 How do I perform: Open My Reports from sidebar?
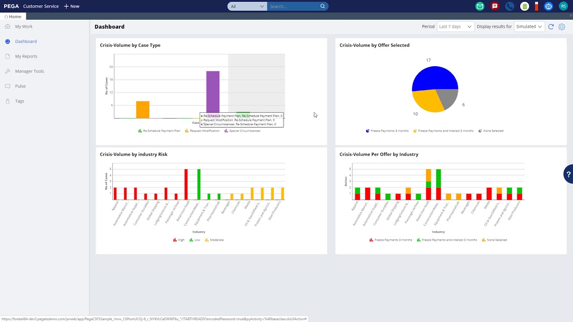click(26, 56)
